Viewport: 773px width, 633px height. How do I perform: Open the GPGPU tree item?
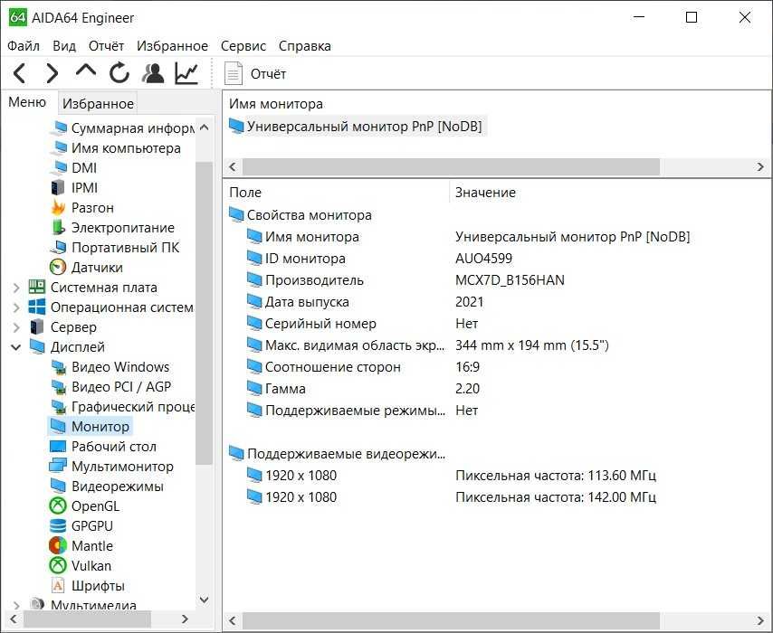[81, 526]
